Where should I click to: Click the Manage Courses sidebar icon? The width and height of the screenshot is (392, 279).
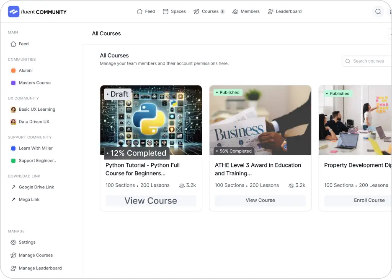13,256
